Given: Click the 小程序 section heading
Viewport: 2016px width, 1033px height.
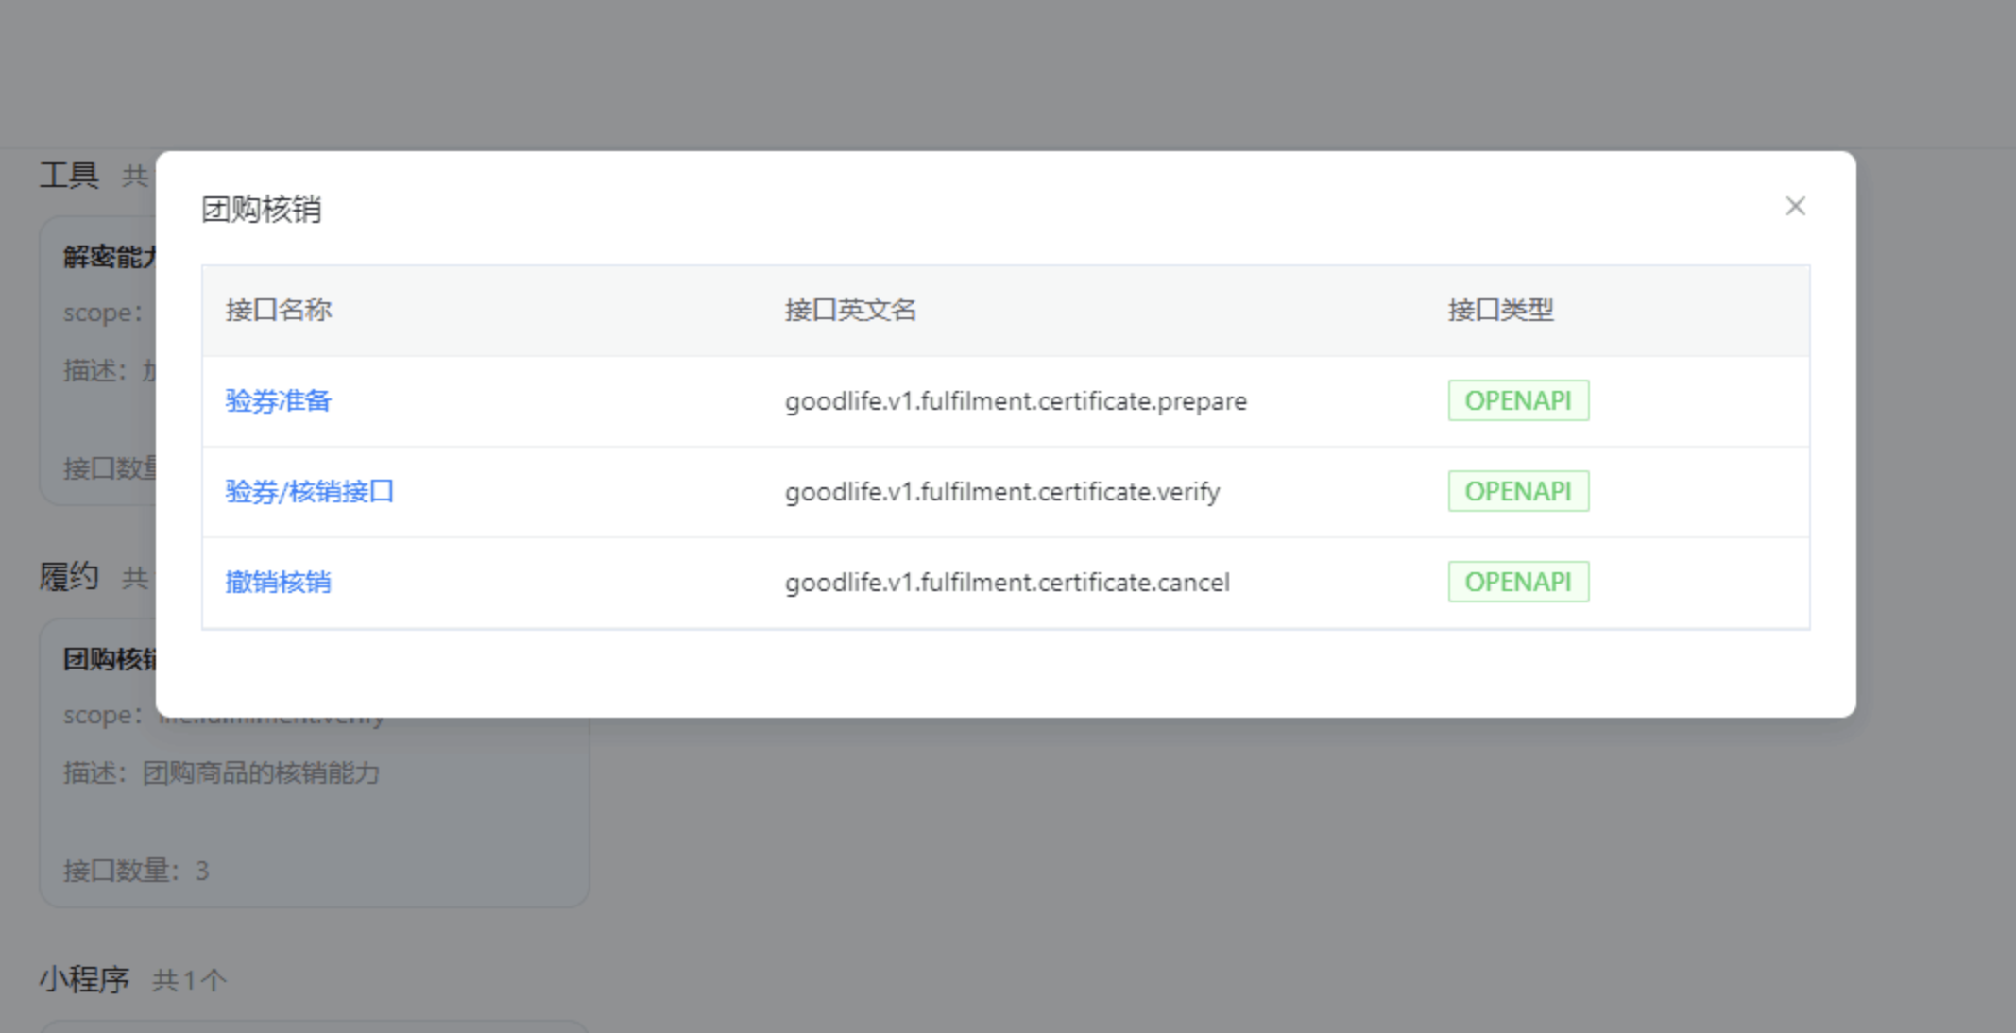Looking at the screenshot, I should click(x=83, y=980).
